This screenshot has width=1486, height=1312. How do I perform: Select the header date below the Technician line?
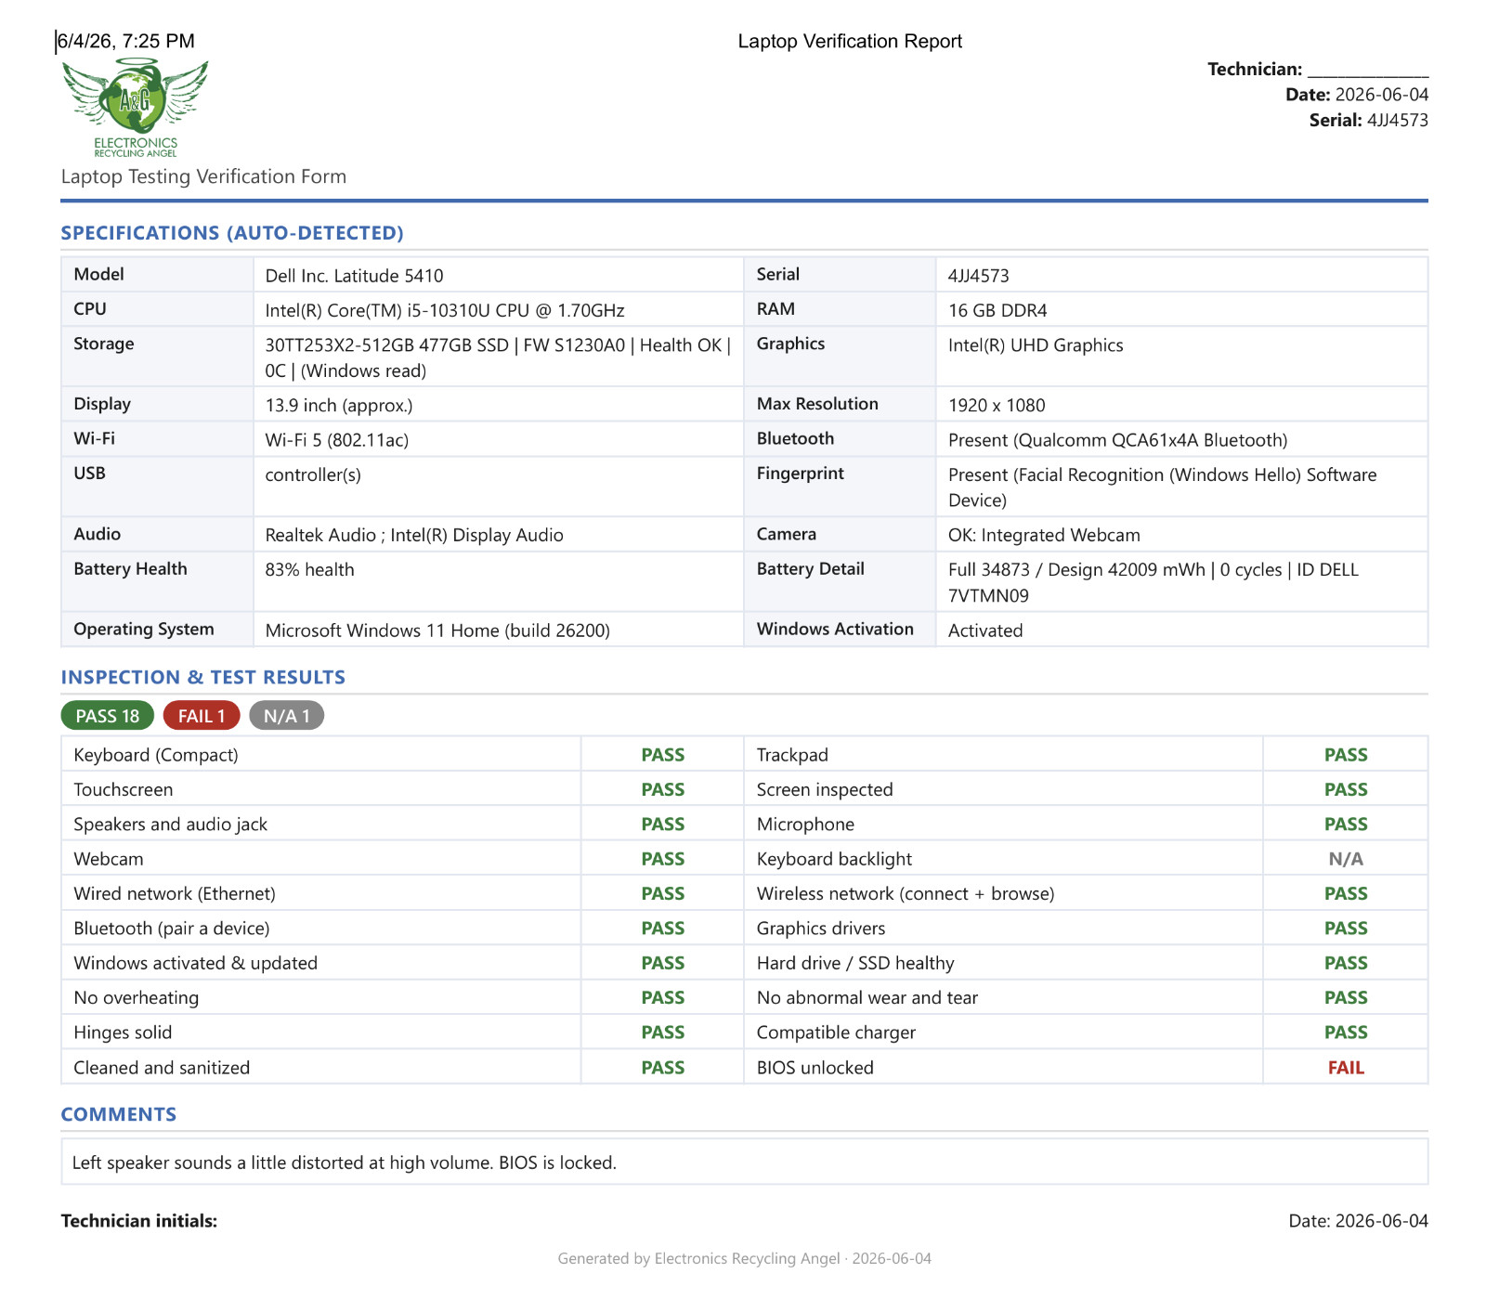1357,95
